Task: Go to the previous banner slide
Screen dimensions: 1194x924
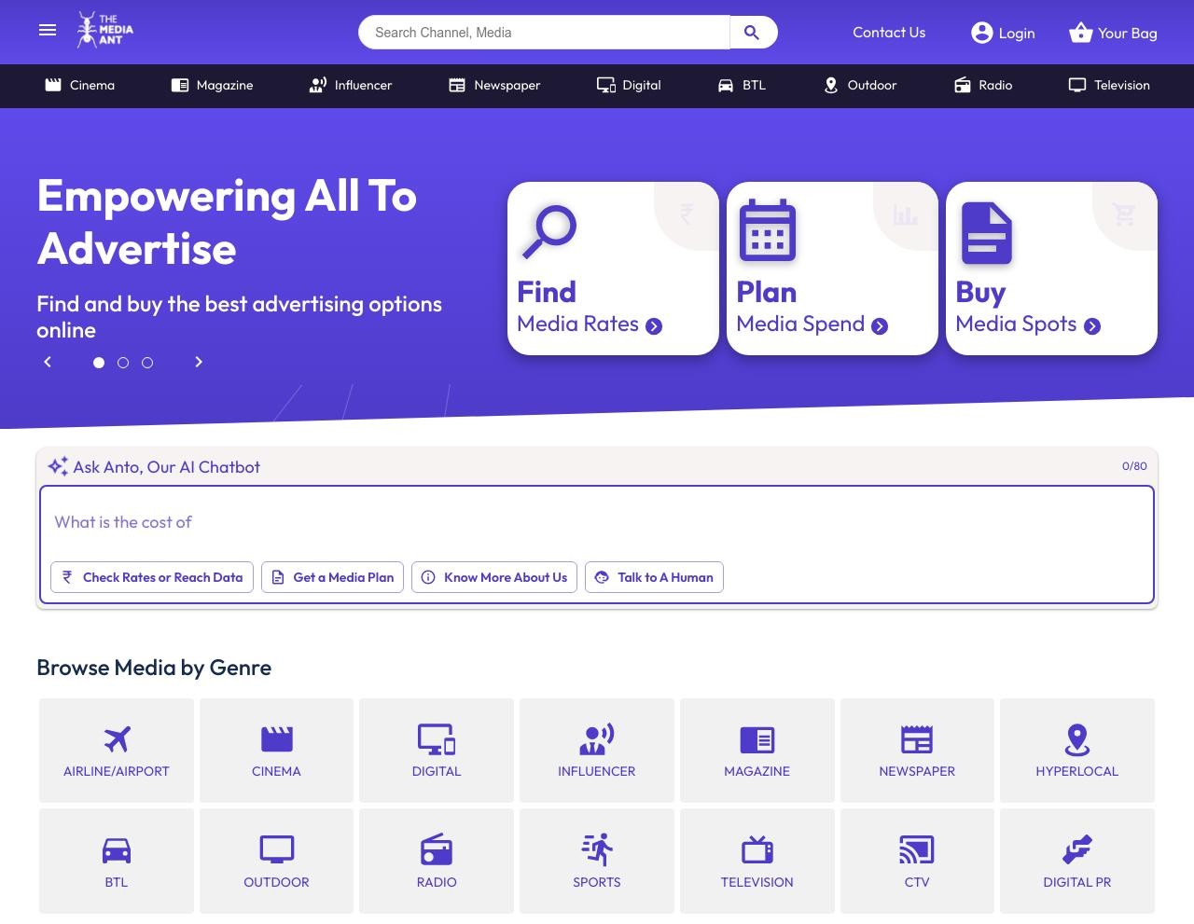Action: pyautogui.click(x=48, y=362)
